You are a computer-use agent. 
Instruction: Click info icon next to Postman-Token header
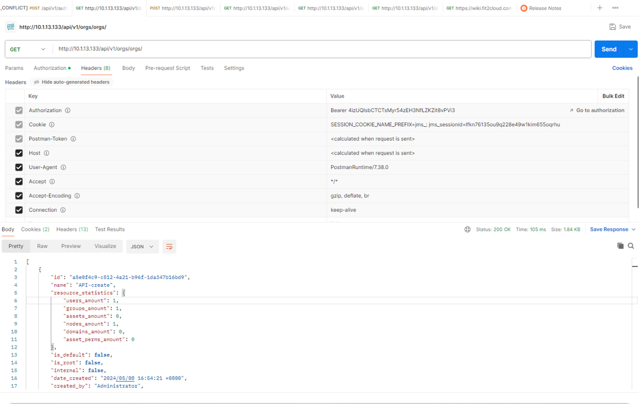tap(73, 139)
